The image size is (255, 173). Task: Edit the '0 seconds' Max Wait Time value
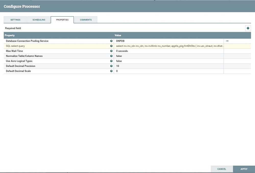[x=169, y=51]
